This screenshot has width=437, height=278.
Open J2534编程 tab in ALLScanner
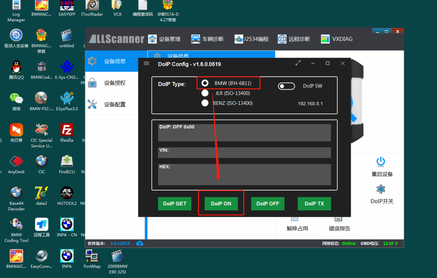251,39
